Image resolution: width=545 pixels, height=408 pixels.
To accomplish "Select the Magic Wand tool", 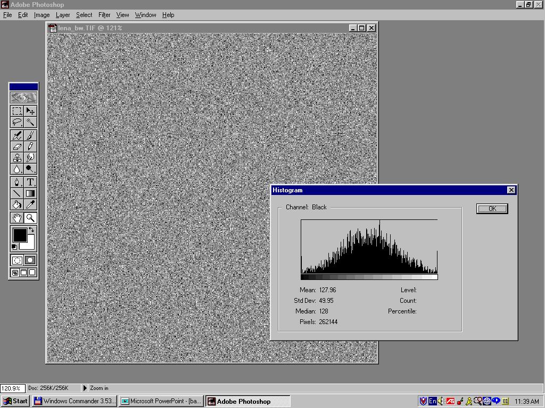I will [30, 122].
